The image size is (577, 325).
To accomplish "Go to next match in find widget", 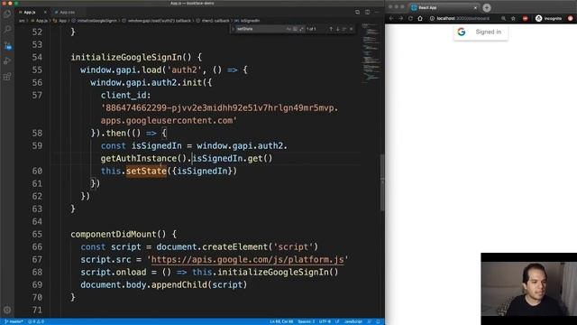I will click(337, 29).
